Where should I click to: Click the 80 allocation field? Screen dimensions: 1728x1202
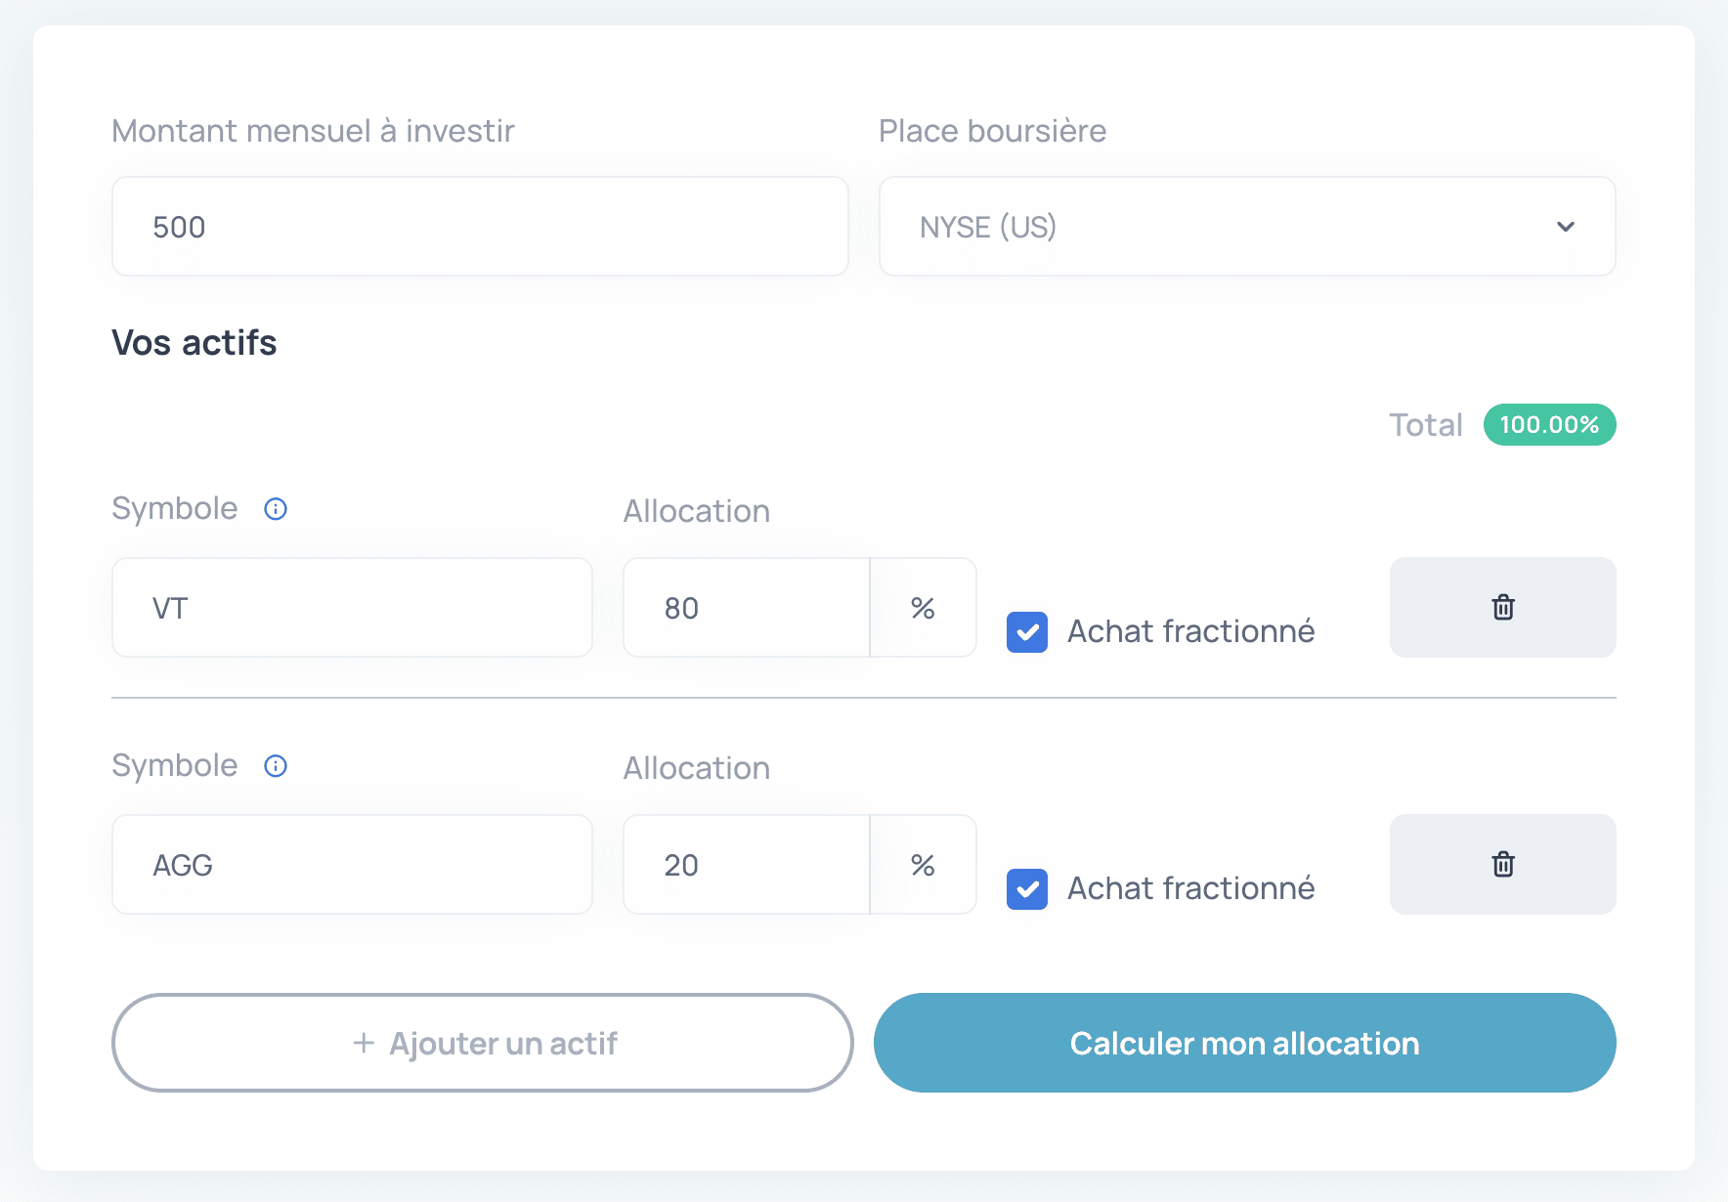(x=746, y=608)
